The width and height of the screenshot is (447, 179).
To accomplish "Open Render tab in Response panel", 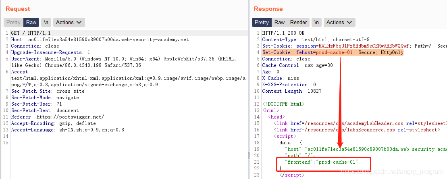I will coord(299,22).
